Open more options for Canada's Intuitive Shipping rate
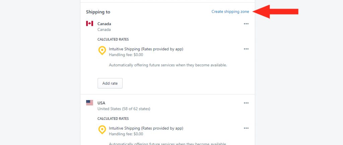 click(x=246, y=49)
